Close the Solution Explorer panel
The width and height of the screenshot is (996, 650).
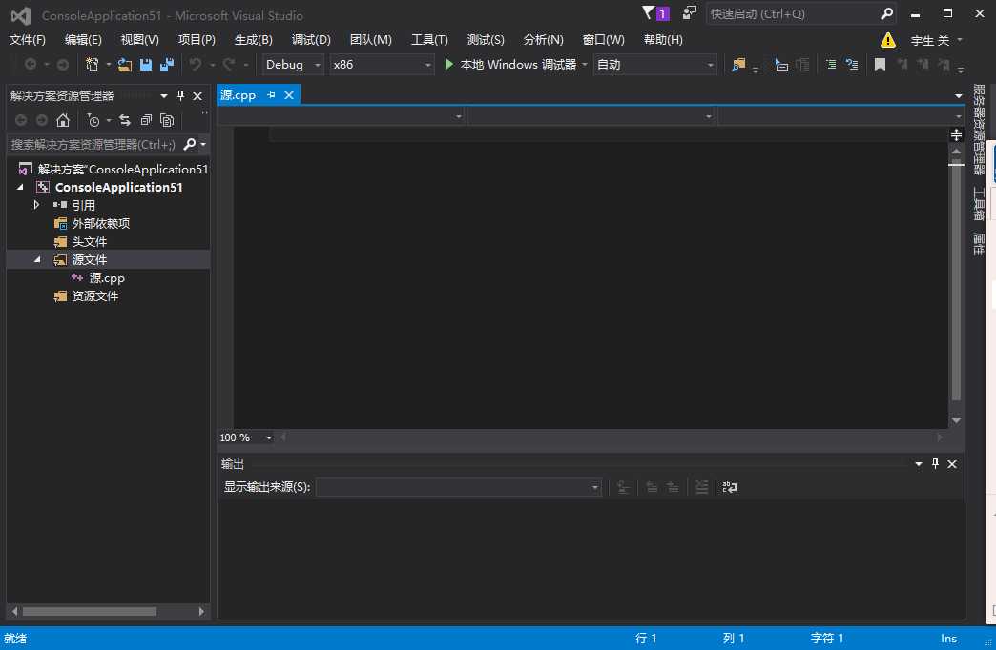[x=197, y=96]
